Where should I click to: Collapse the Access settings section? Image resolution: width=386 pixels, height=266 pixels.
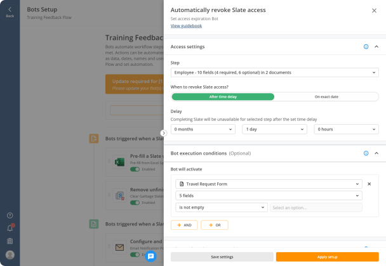tap(376, 47)
